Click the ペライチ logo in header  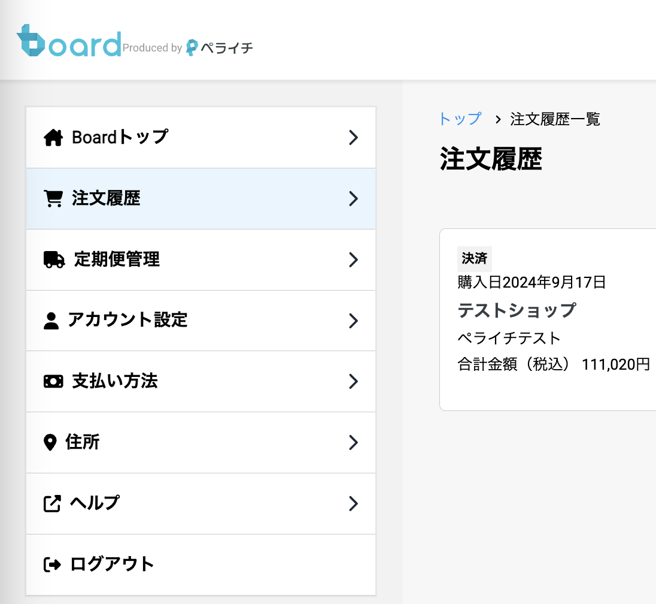coord(219,48)
